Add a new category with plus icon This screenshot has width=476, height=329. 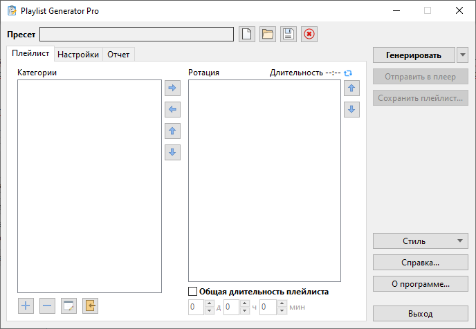tap(26, 305)
